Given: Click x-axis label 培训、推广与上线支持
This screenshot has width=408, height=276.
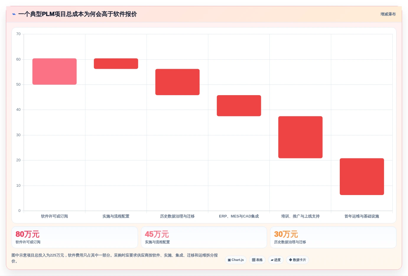Looking at the screenshot, I should (300, 216).
